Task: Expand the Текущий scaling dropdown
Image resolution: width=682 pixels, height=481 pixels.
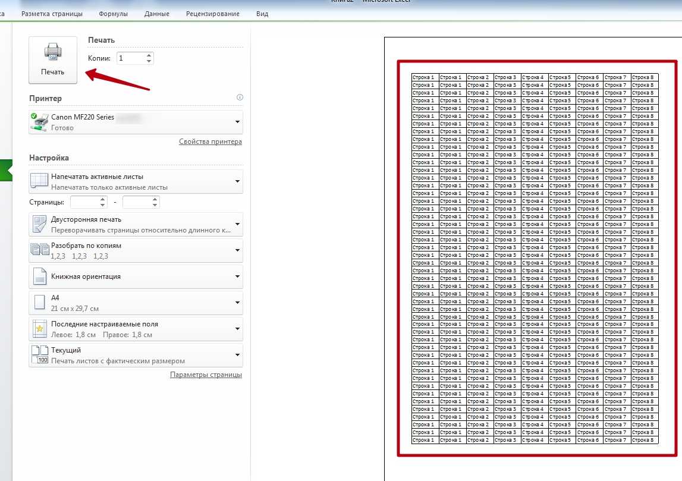Action: (x=237, y=355)
